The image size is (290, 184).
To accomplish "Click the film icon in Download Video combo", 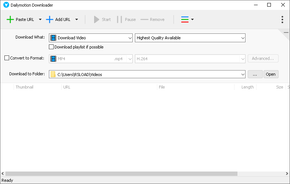I will tap(53, 38).
